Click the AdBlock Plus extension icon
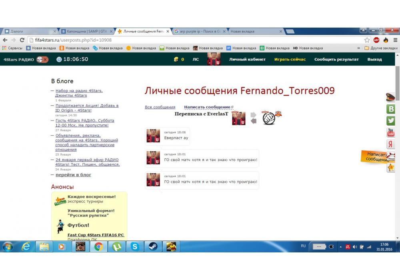400x280 pixels. point(376,40)
